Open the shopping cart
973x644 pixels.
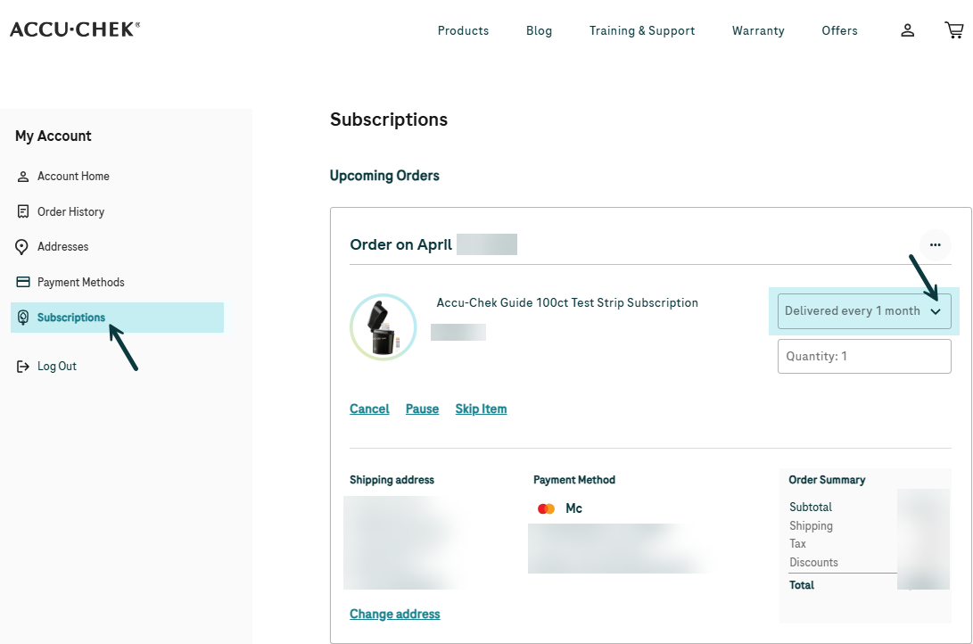tap(953, 29)
